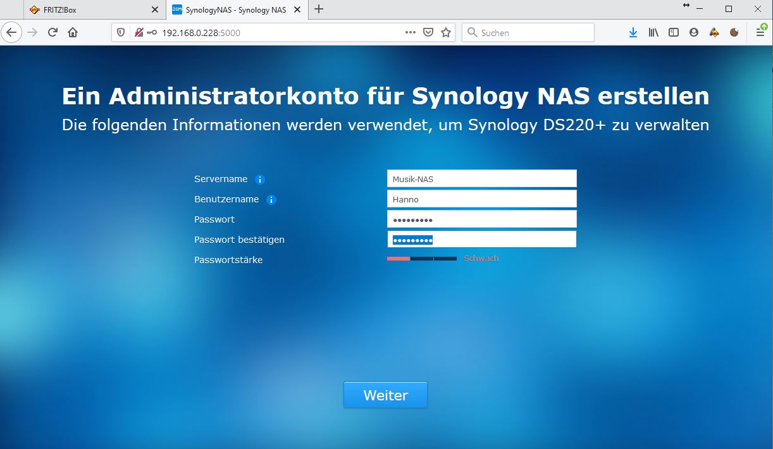Open the Library menu
This screenshot has width=773, height=449.
[653, 32]
